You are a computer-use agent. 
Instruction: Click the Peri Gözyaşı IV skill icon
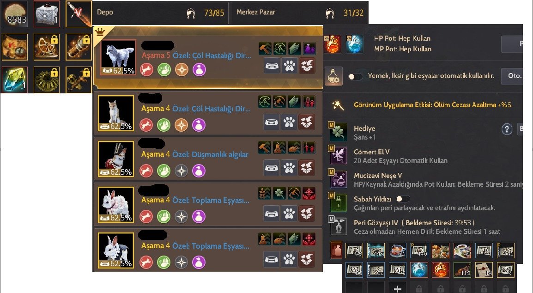point(339,226)
